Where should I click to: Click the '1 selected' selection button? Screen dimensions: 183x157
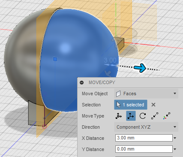[x=131, y=105]
